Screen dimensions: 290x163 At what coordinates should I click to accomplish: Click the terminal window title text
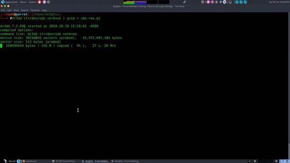tap(149, 6)
